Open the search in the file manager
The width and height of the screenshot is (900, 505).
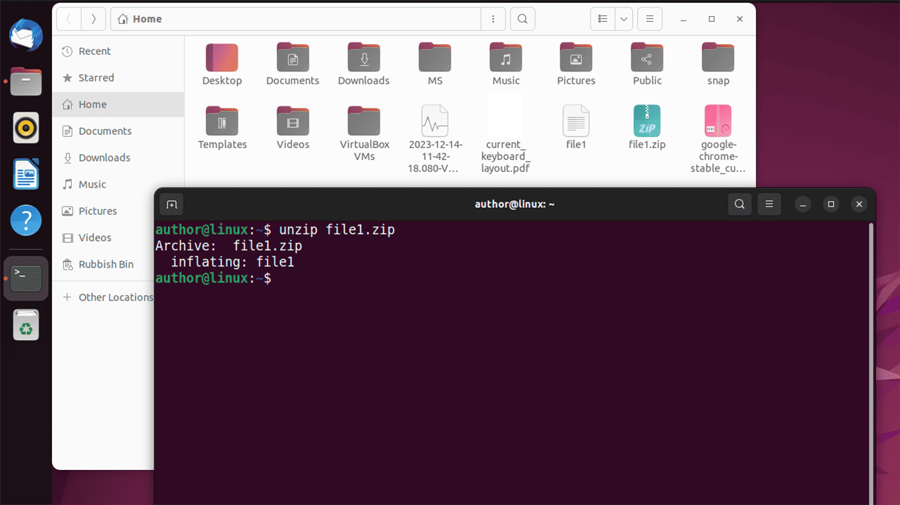[522, 19]
